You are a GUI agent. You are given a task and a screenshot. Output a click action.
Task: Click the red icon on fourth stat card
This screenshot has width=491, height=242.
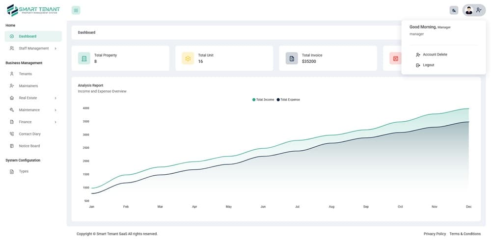(x=395, y=58)
